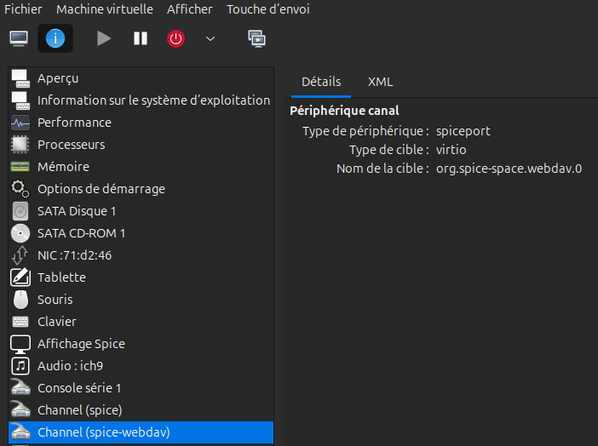Open the Afficher menu
Image resolution: width=598 pixels, height=446 pixels.
click(x=190, y=9)
